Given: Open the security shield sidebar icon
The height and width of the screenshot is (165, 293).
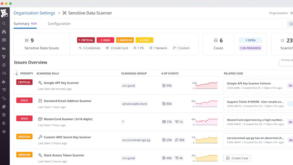Looking at the screenshot, I should click(4, 123).
